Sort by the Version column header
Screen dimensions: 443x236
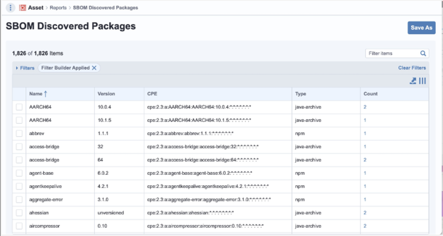click(106, 94)
